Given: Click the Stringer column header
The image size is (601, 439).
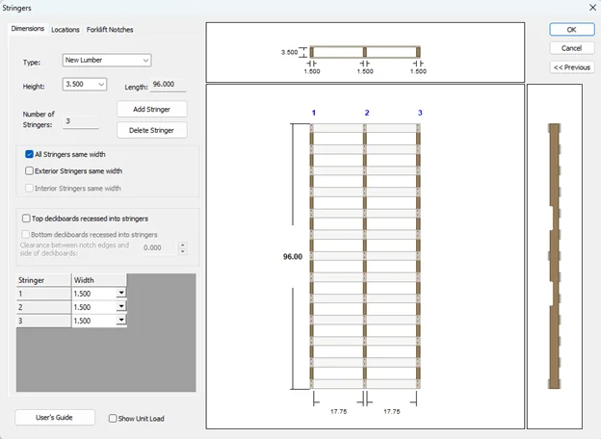Looking at the screenshot, I should [43, 280].
